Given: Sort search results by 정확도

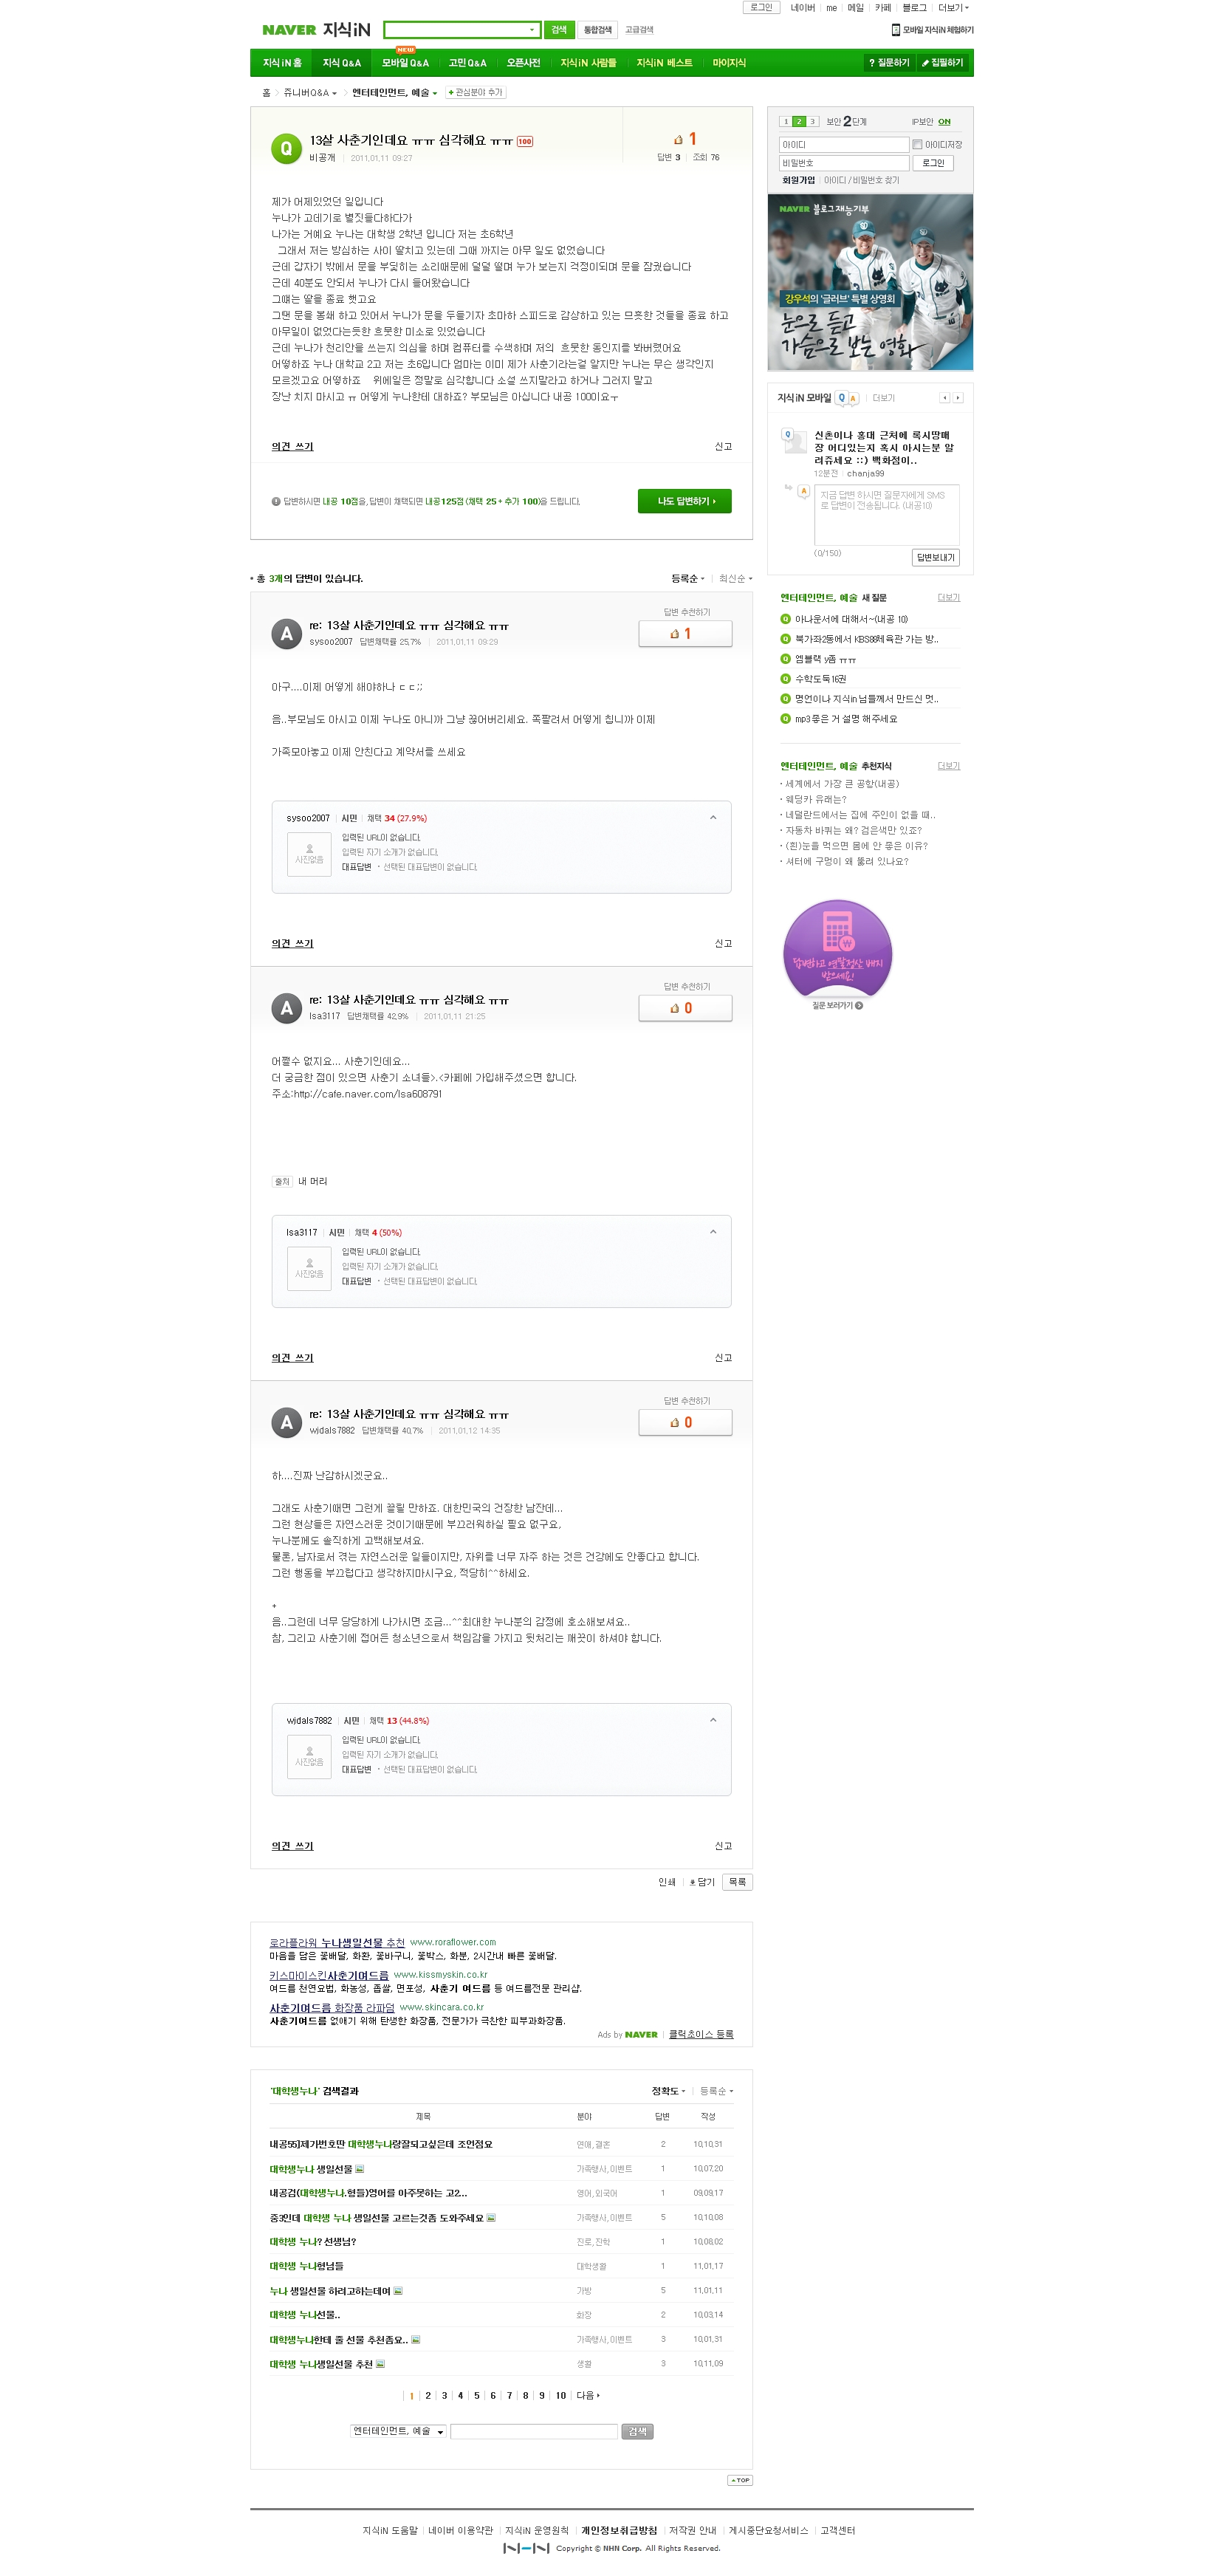Looking at the screenshot, I should 668,2091.
